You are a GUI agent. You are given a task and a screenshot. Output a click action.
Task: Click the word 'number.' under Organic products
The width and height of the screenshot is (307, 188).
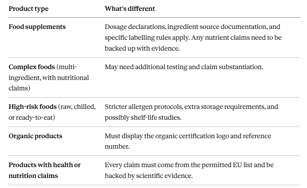point(117,146)
